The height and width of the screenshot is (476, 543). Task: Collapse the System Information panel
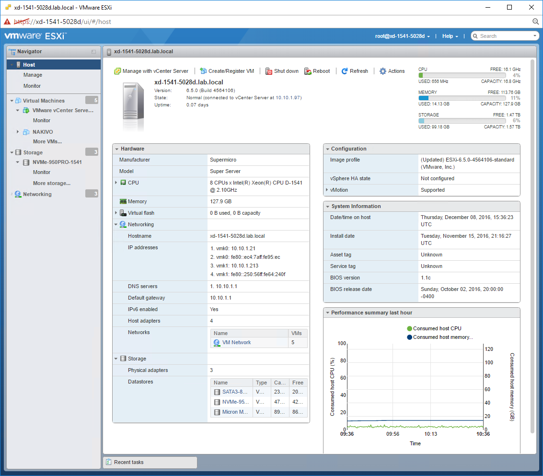click(327, 207)
